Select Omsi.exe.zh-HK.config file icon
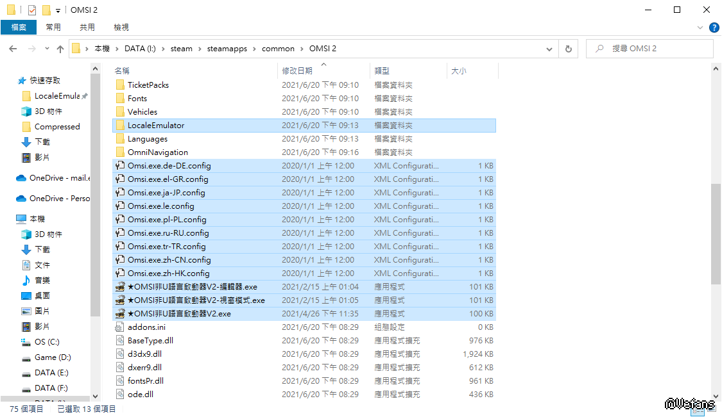 pyautogui.click(x=120, y=273)
